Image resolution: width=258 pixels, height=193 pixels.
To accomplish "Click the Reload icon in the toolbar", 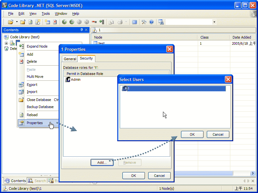I will tap(31, 22).
